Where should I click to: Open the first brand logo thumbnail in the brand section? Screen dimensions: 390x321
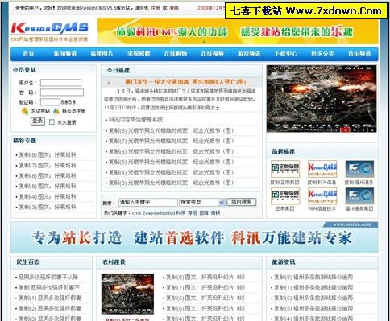pyautogui.click(x=285, y=169)
